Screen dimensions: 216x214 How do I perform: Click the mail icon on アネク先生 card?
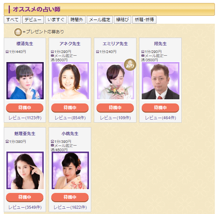coord(52,56)
